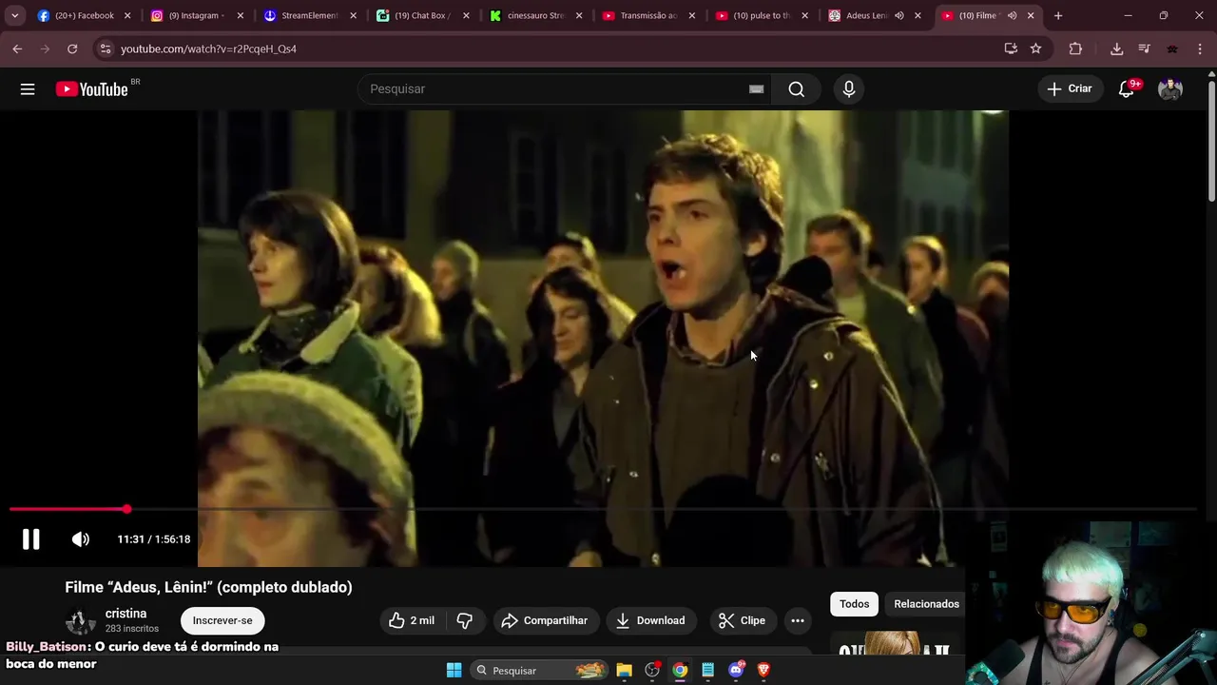This screenshot has height=685, width=1217.
Task: Open the Notepad icon on the taskbar
Action: tap(707, 671)
